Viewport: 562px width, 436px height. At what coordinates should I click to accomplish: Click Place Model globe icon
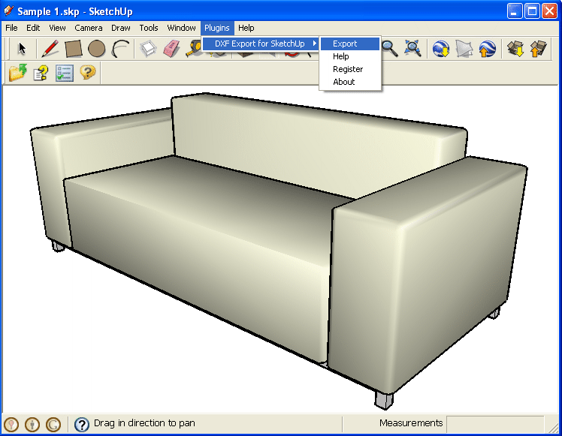488,49
